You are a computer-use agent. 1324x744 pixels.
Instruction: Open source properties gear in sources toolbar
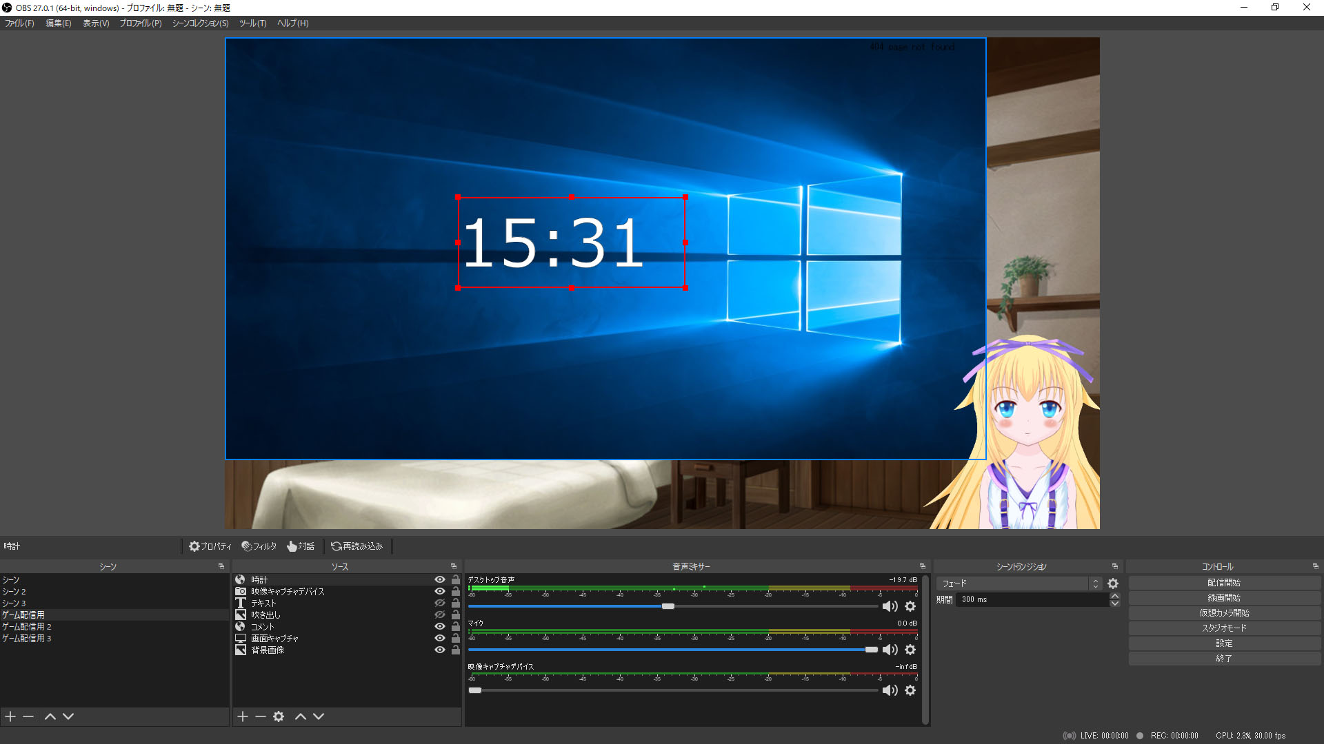pyautogui.click(x=279, y=716)
